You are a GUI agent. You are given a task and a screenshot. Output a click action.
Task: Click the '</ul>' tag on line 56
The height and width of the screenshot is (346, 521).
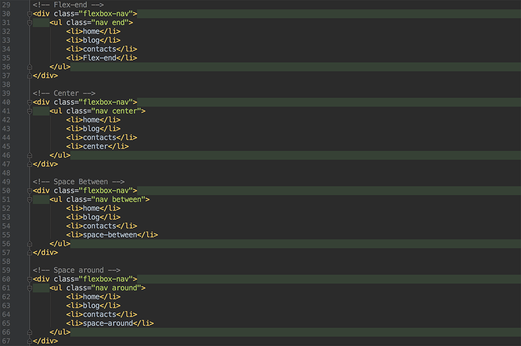click(60, 244)
